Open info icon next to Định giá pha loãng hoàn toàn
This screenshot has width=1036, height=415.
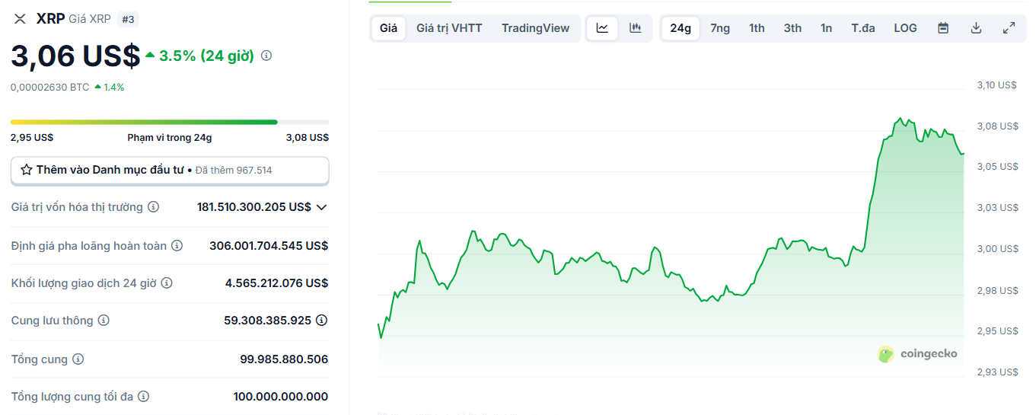177,245
